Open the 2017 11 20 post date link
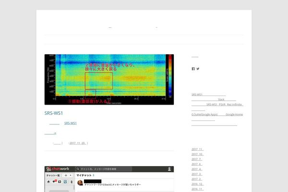The image size is (288, 192). tap(77, 143)
